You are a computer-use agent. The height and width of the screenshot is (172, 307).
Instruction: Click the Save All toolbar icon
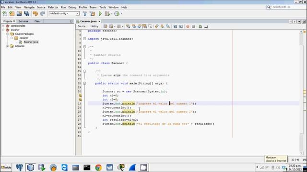(27, 13)
